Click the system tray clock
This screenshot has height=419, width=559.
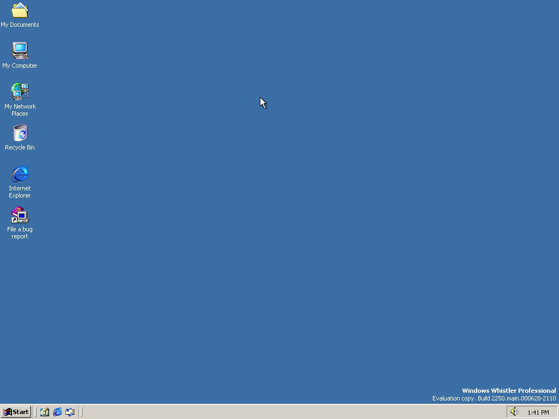(538, 412)
